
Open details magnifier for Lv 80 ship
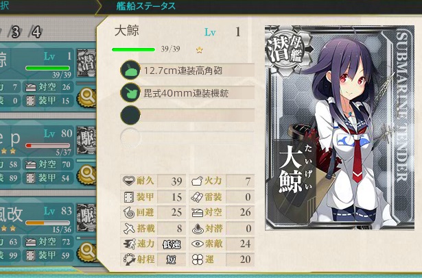click(86, 175)
